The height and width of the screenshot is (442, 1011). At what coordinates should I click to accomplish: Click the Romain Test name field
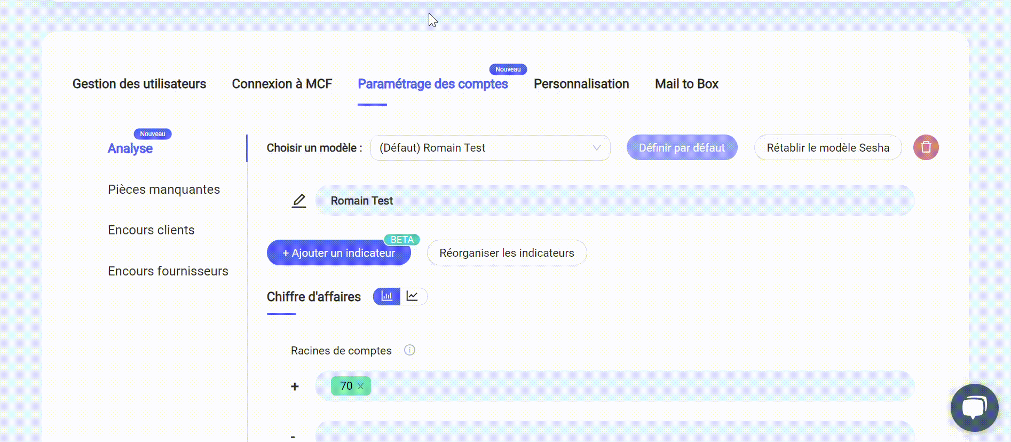pos(614,201)
